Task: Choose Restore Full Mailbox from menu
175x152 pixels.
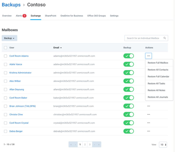Action: 158,63
